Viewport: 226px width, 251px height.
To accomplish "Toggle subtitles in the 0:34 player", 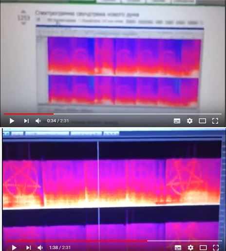I will tap(177, 121).
